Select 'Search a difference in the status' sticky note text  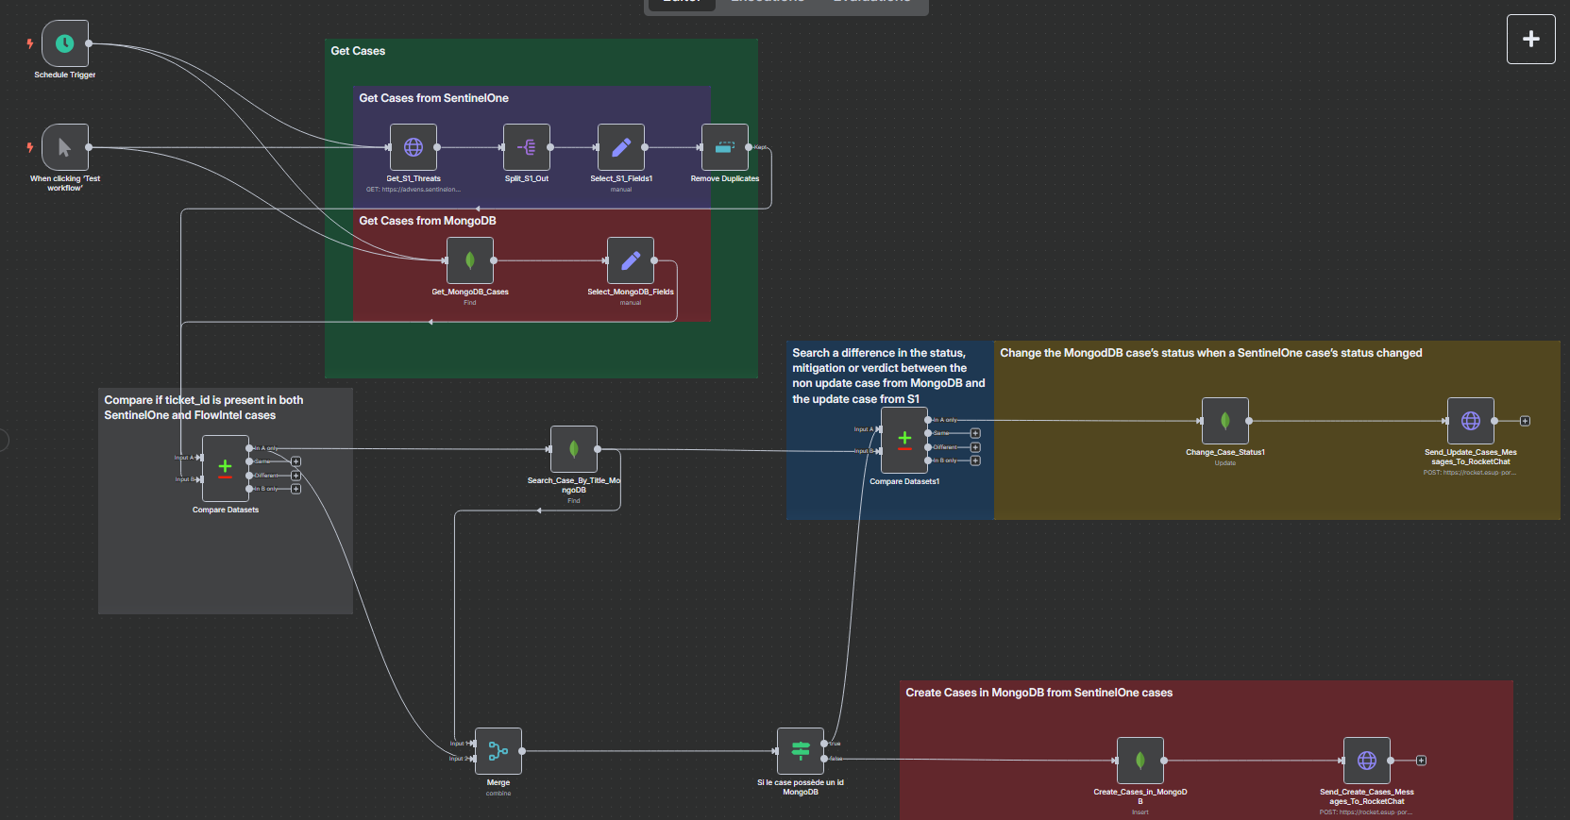(888, 376)
